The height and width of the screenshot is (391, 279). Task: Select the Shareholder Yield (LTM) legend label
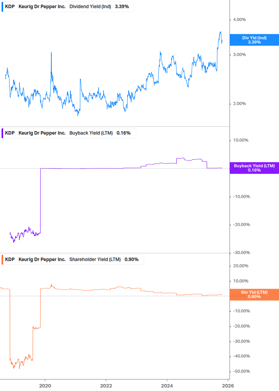point(95,259)
